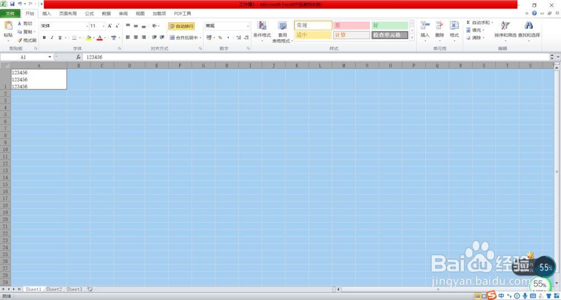This screenshot has height=300, width=561.
Task: Click the Borders icon in the font group
Action: pos(75,37)
